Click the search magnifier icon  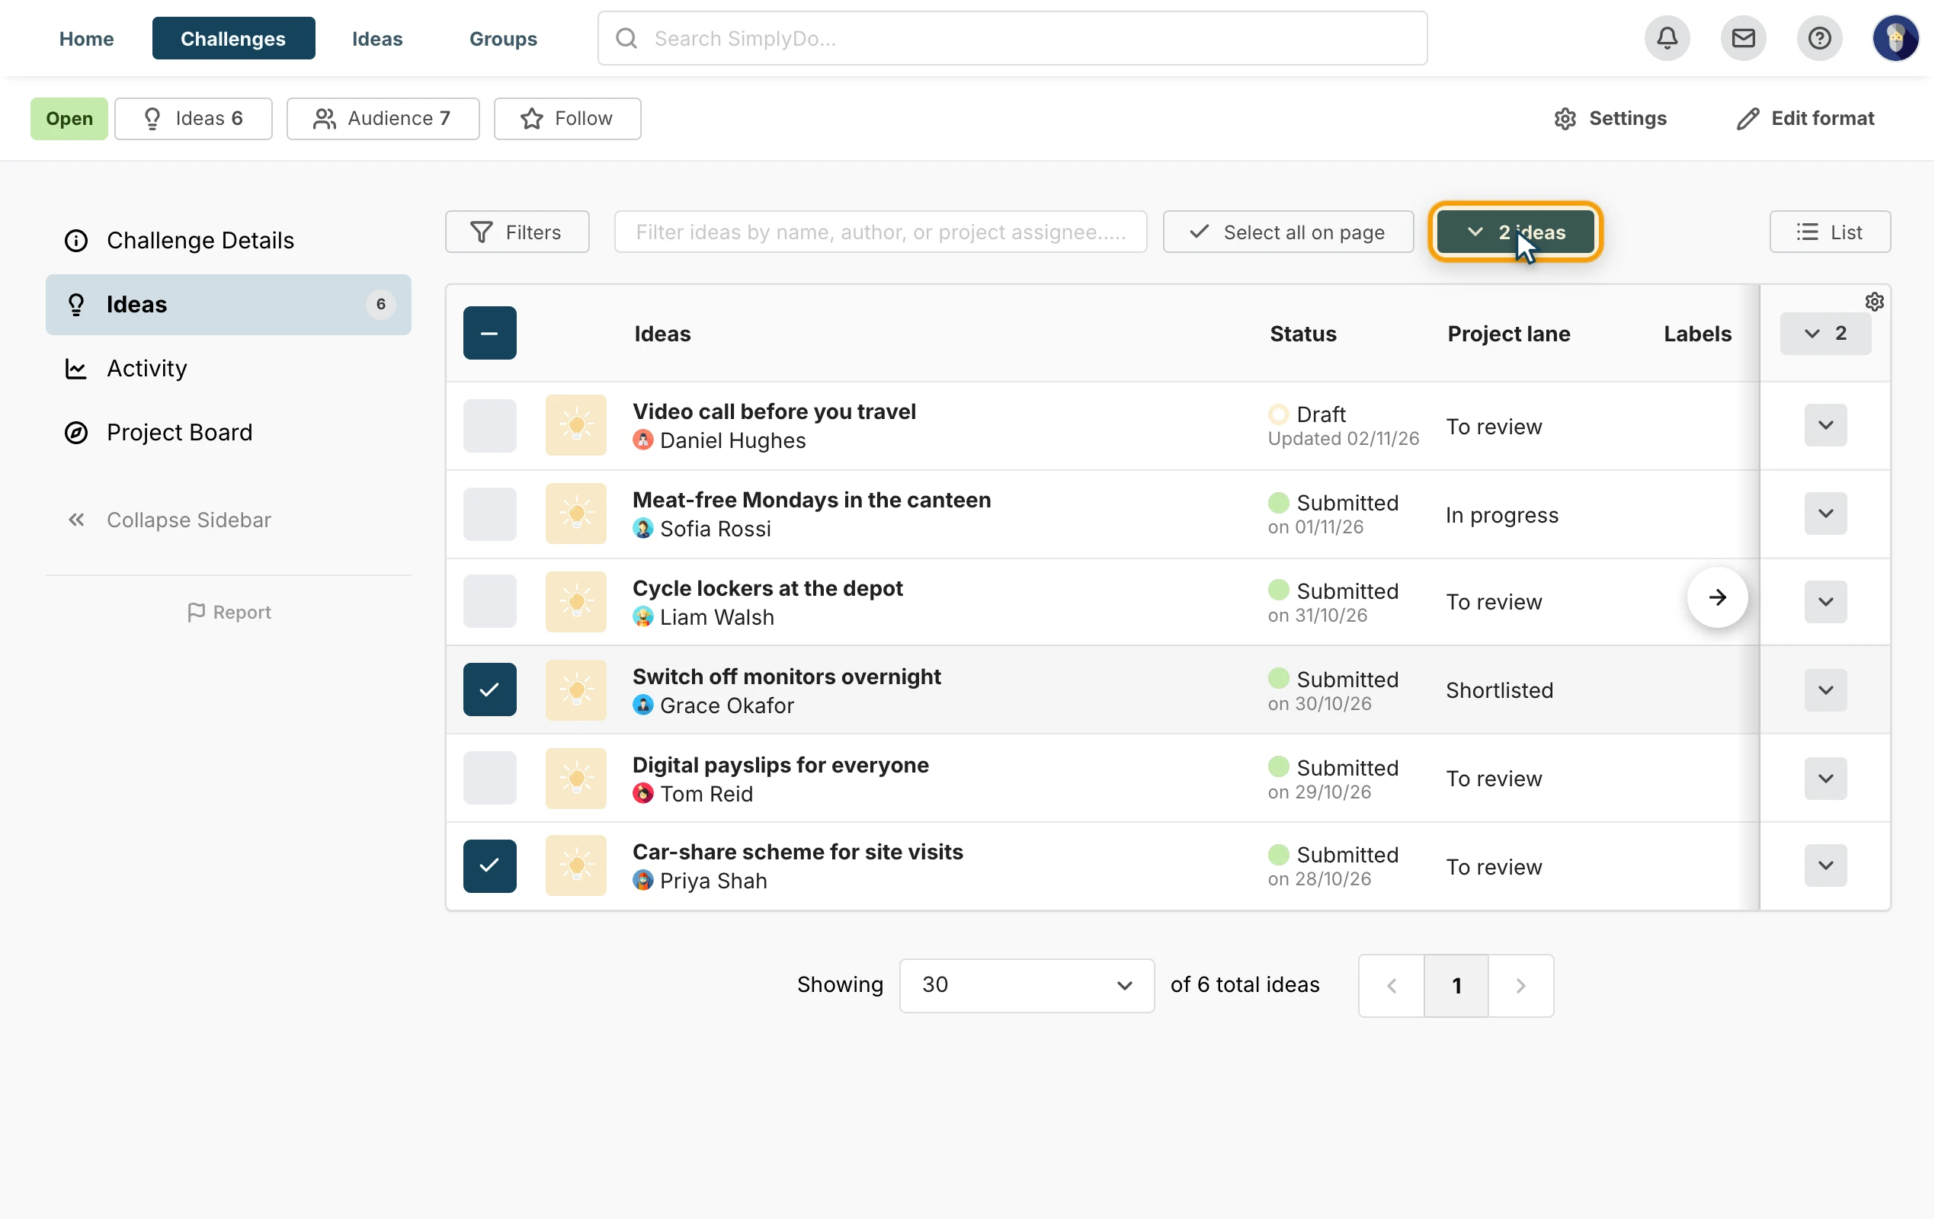coord(626,38)
